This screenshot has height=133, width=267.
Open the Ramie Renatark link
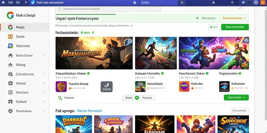point(90,111)
